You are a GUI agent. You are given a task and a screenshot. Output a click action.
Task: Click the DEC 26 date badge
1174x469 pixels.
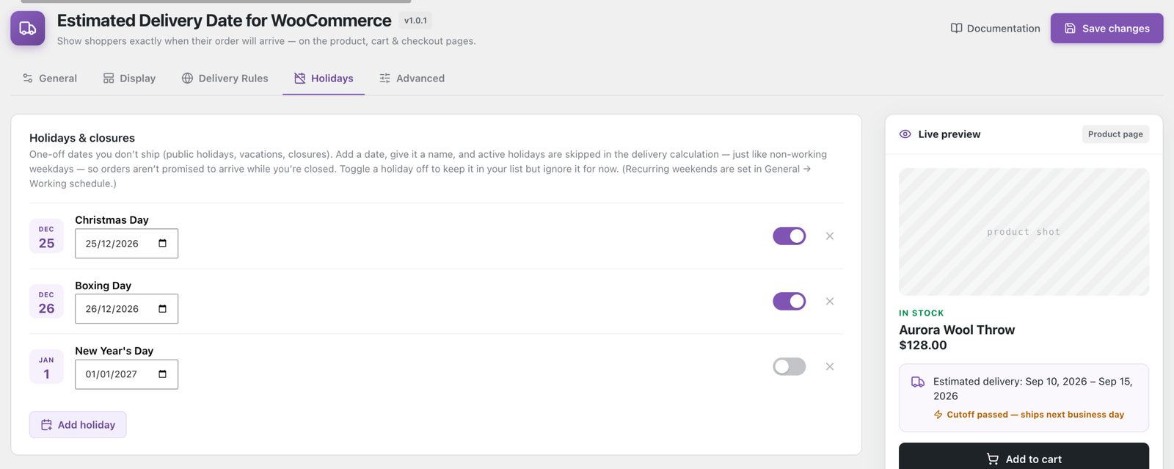46,302
